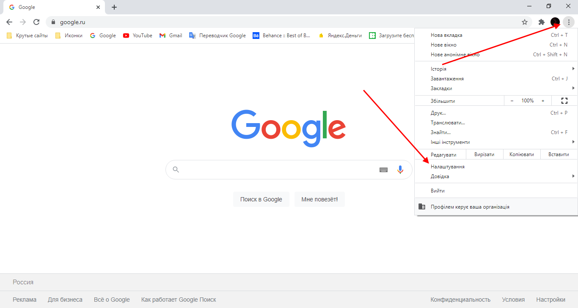Click Копіювати in the edit row
This screenshot has width=578, height=308.
(x=522, y=154)
